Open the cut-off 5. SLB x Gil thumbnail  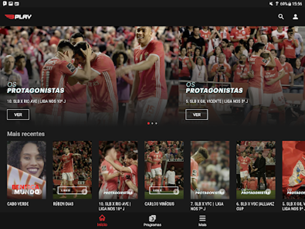[x=293, y=170]
